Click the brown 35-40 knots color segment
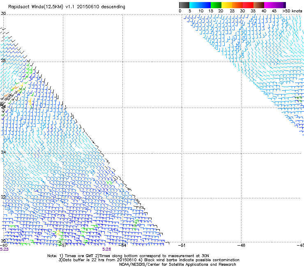The width and height of the screenshot is (304, 267). [259, 5]
